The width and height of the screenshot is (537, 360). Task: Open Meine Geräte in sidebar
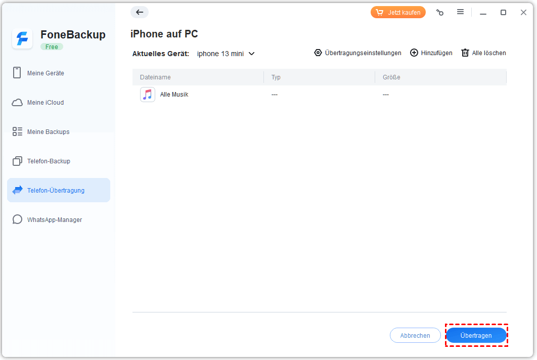tap(46, 73)
